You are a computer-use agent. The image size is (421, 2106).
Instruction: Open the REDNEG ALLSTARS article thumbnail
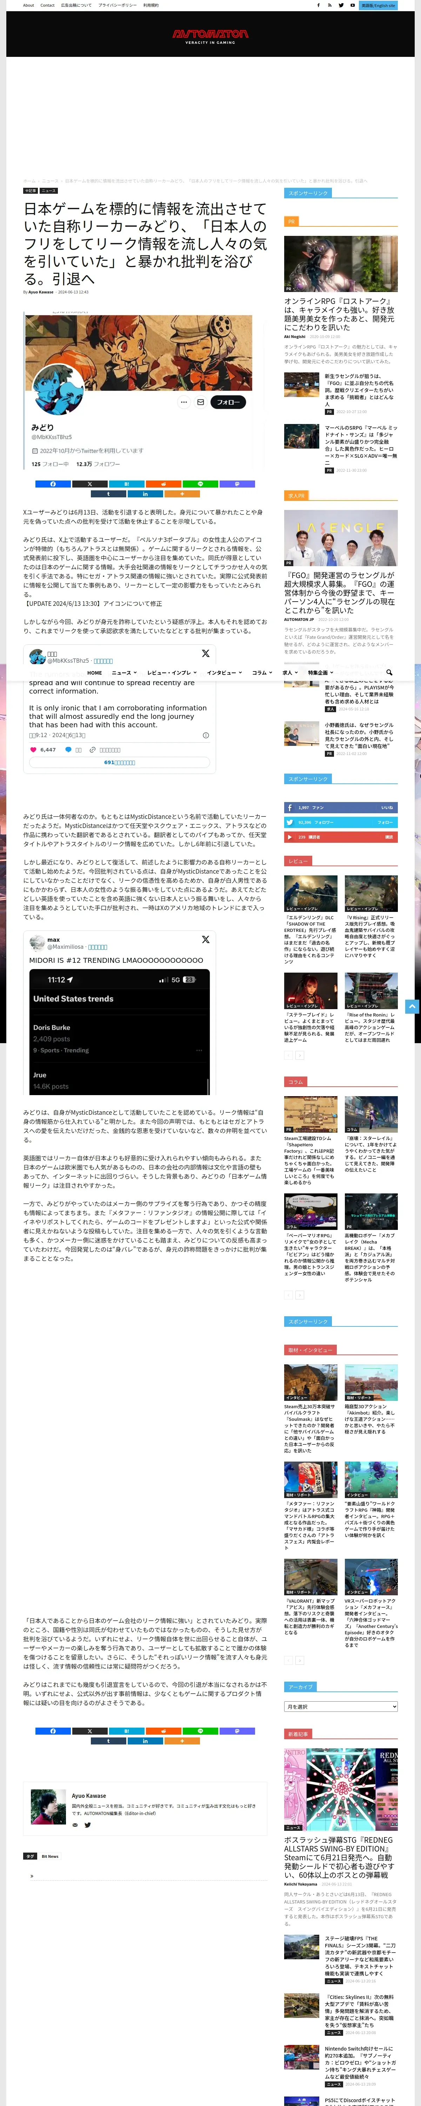[x=341, y=1790]
